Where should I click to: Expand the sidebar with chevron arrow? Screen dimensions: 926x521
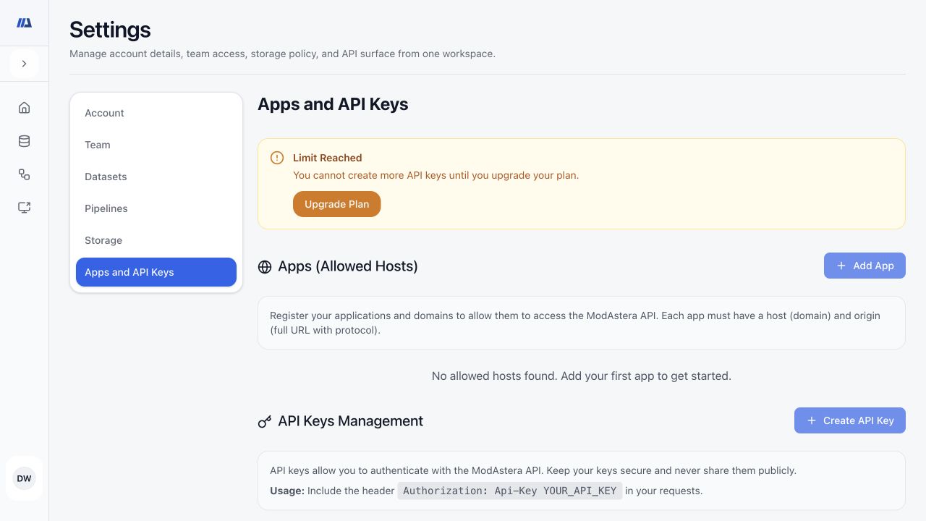[24, 64]
